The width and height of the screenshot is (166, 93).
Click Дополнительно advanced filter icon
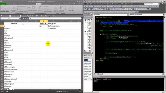(x=43, y=11)
